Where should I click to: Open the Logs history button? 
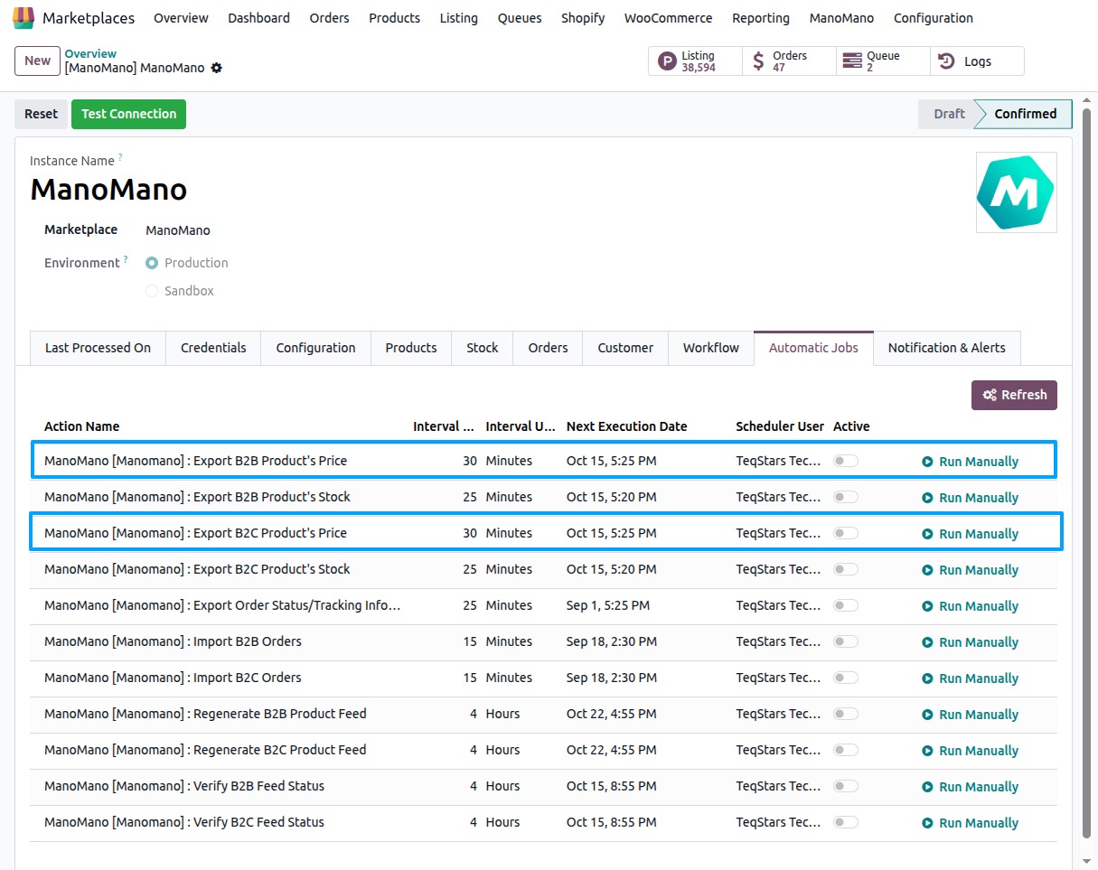[977, 61]
